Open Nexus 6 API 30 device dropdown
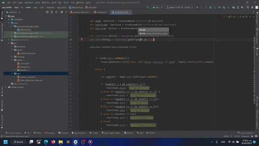The height and width of the screenshot is (146, 259). click(180, 7)
